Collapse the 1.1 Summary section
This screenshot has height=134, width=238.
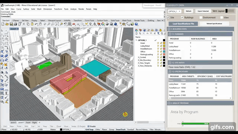(x=170, y=34)
